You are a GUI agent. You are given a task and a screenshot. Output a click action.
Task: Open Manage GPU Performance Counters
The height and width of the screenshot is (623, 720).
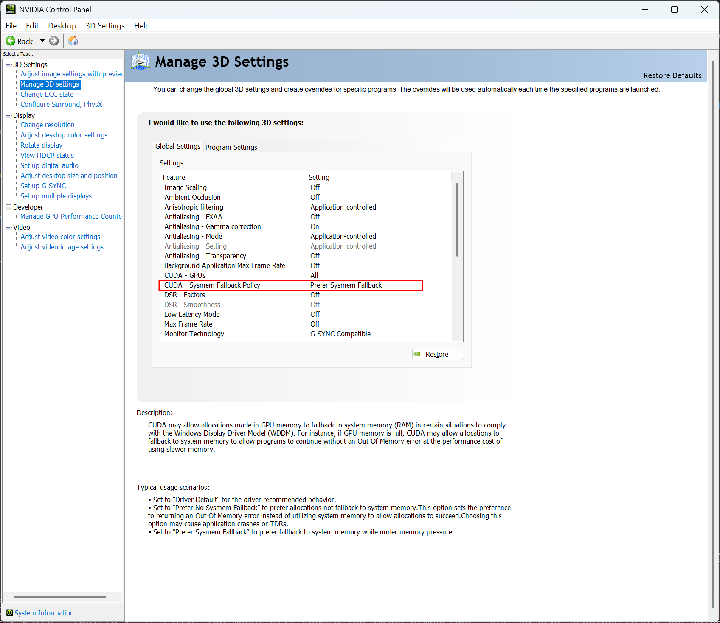pos(71,216)
